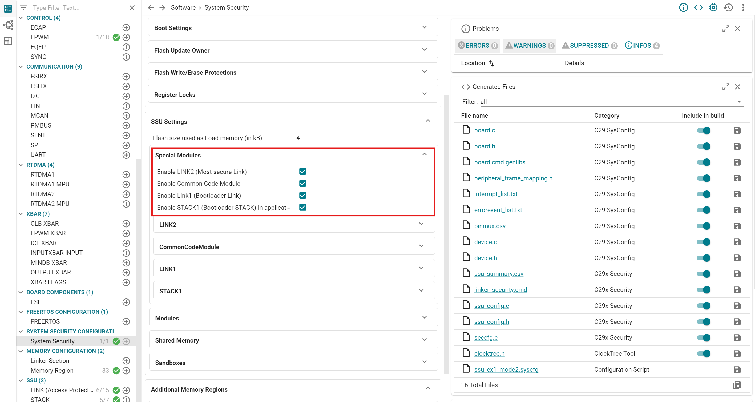The image size is (755, 402).
Task: Open the history clock icon
Action: point(728,7)
